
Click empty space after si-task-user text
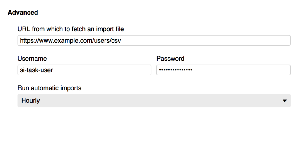[101, 70]
